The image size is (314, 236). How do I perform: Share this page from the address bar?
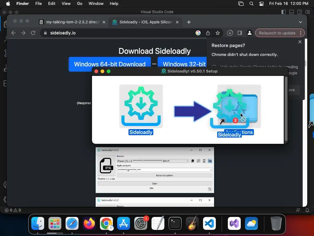coord(208,33)
